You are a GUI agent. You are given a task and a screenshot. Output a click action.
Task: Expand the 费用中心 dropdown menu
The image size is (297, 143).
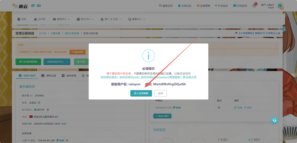tap(61, 19)
